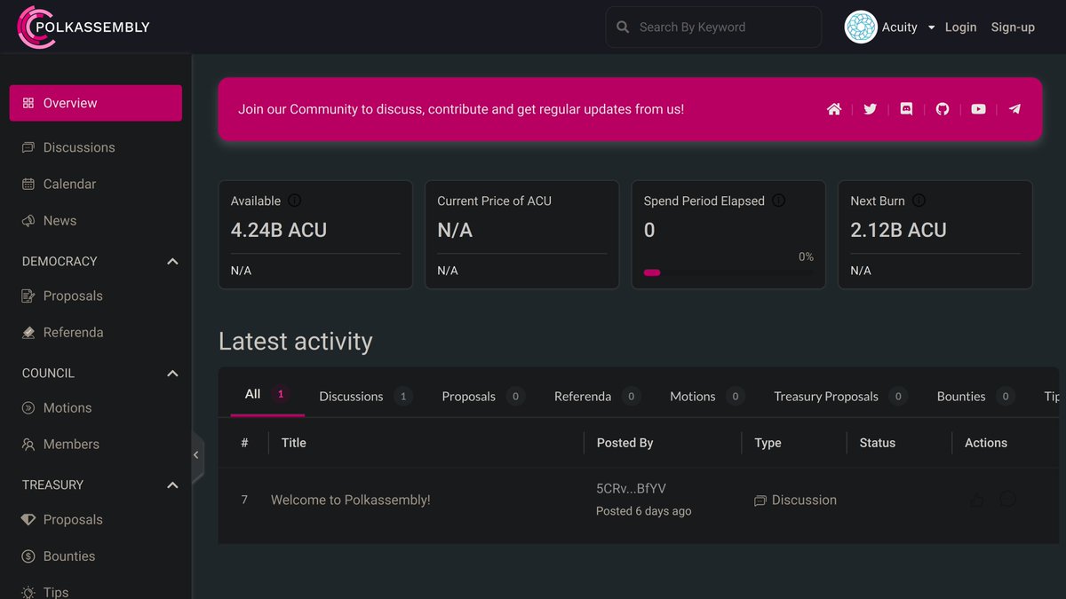This screenshot has width=1066, height=599.
Task: Collapse the sidebar with arrow handle
Action: coord(197,455)
